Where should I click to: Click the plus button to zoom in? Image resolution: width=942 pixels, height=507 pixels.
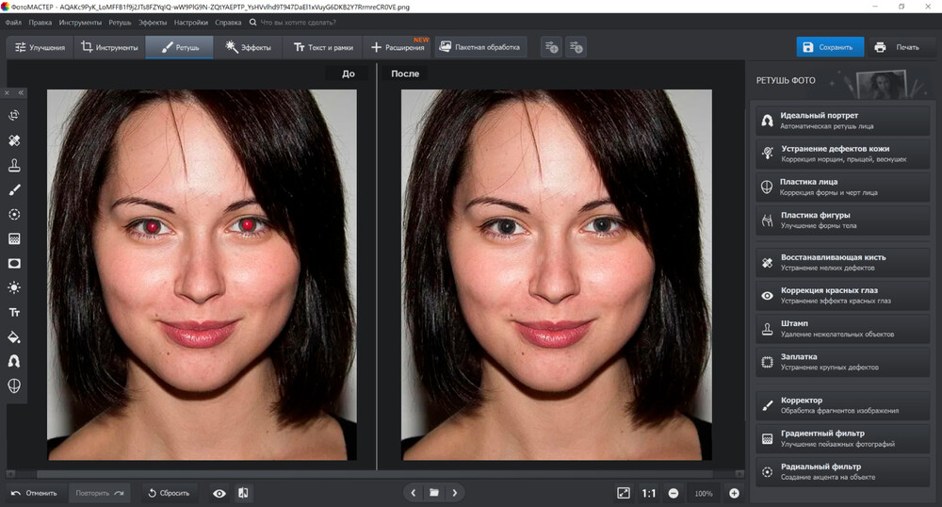(x=734, y=493)
